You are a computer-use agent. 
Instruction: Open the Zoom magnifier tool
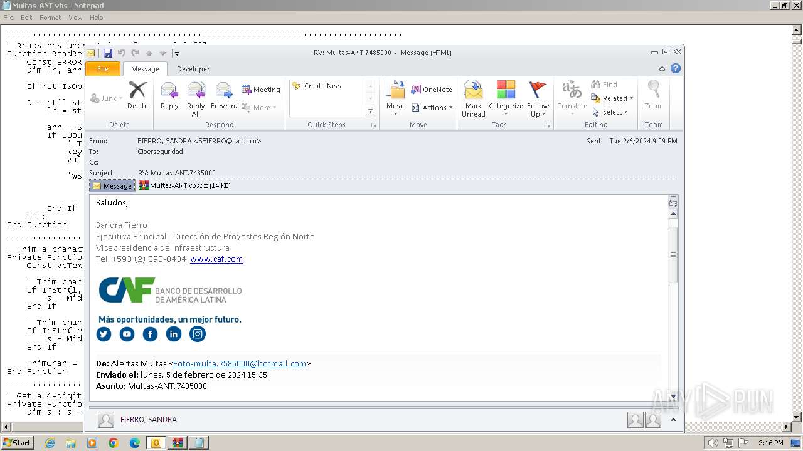coord(654,95)
